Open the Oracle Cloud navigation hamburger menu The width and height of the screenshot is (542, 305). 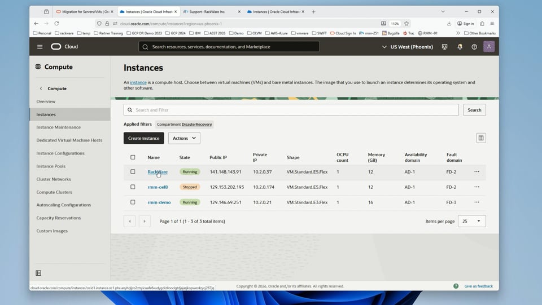40,47
